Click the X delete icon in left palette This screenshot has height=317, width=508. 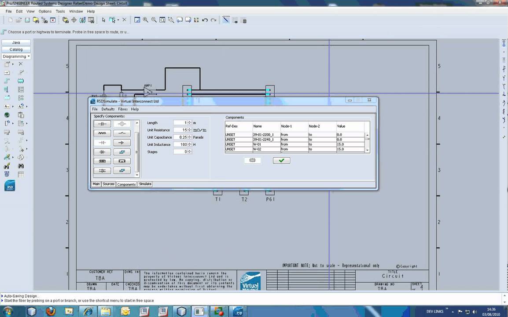21,64
